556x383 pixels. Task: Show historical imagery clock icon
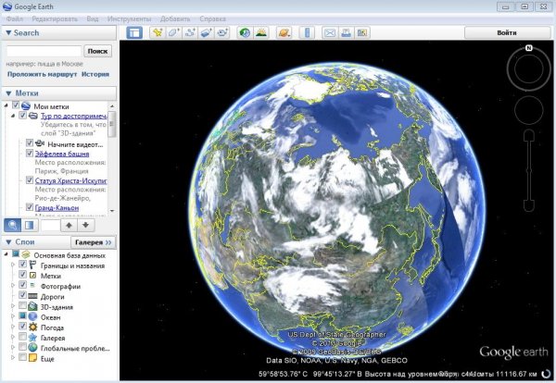[x=245, y=32]
